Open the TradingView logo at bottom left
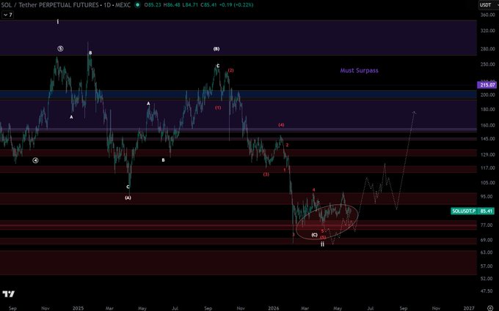This screenshot has height=311, width=499. click(x=8, y=294)
